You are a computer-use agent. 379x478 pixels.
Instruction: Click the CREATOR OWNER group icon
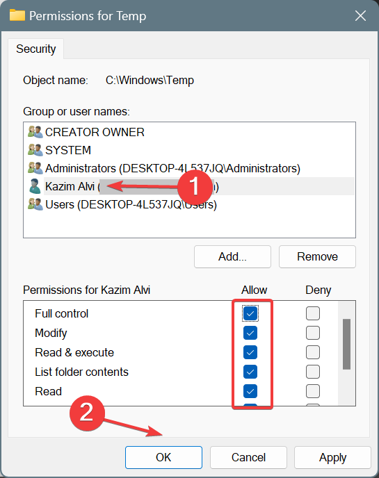[x=35, y=132]
